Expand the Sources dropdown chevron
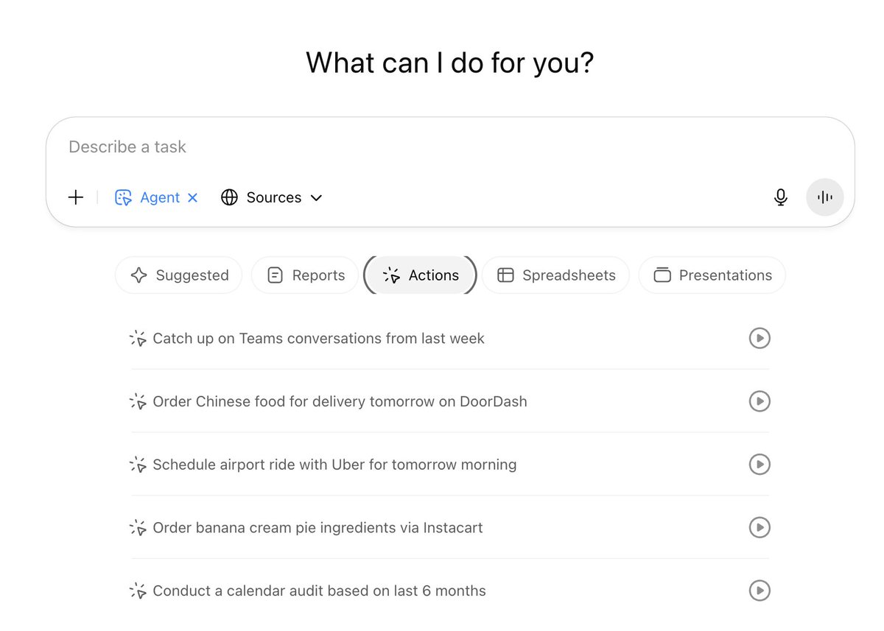The height and width of the screenshot is (631, 884). point(317,197)
